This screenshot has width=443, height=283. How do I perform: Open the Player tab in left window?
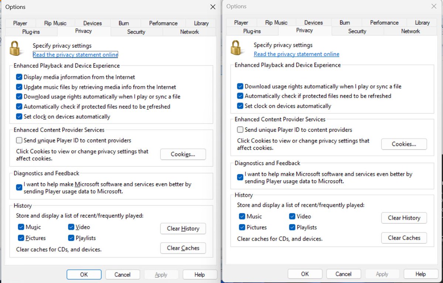point(20,23)
